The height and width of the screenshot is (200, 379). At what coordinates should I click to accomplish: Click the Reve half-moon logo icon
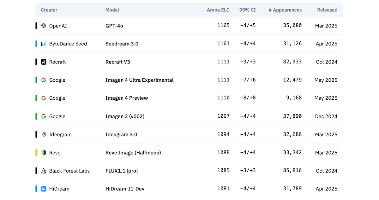pos(44,153)
